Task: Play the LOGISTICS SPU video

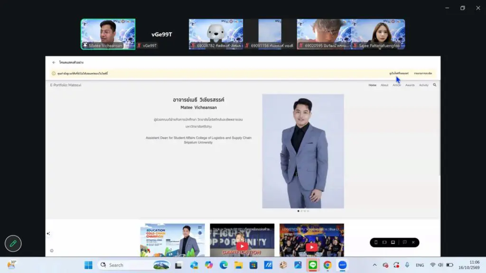Action: (311, 247)
